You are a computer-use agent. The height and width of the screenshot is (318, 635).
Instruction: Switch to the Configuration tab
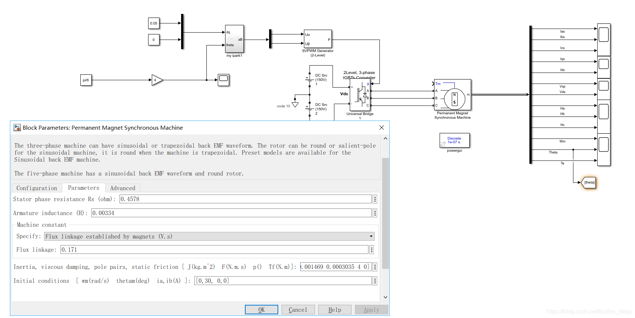(37, 188)
